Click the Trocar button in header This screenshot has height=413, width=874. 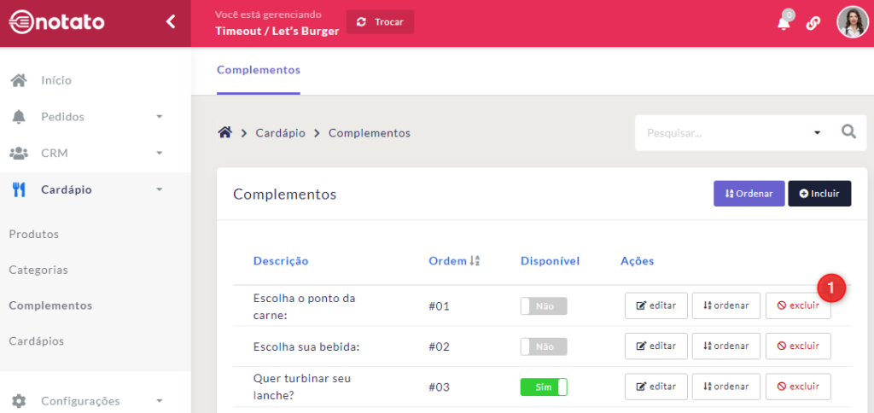coord(380,22)
